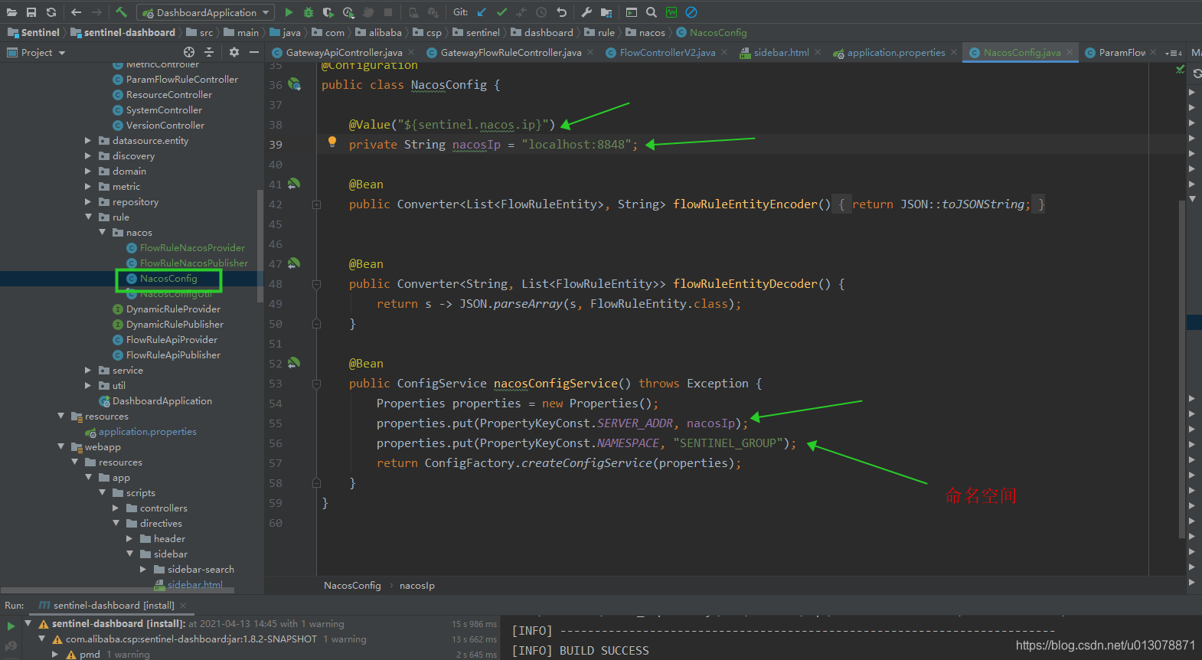Collapse the rule package

pos(88,217)
